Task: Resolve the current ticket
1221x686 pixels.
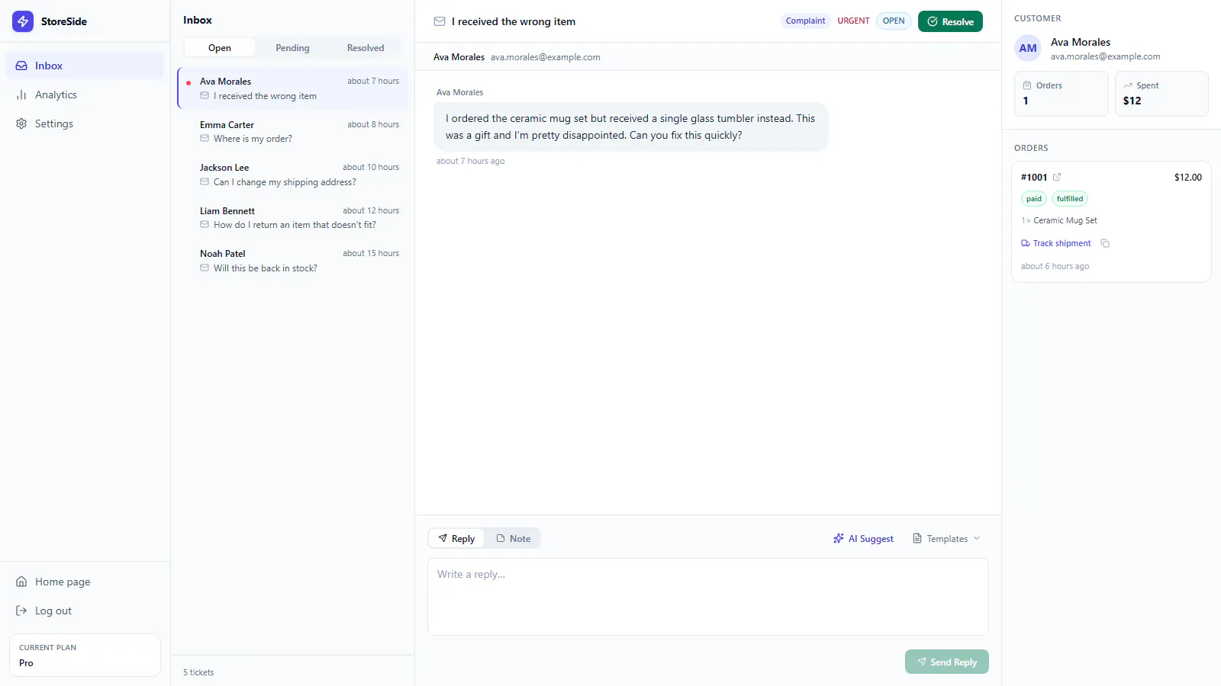Action: pyautogui.click(x=950, y=21)
